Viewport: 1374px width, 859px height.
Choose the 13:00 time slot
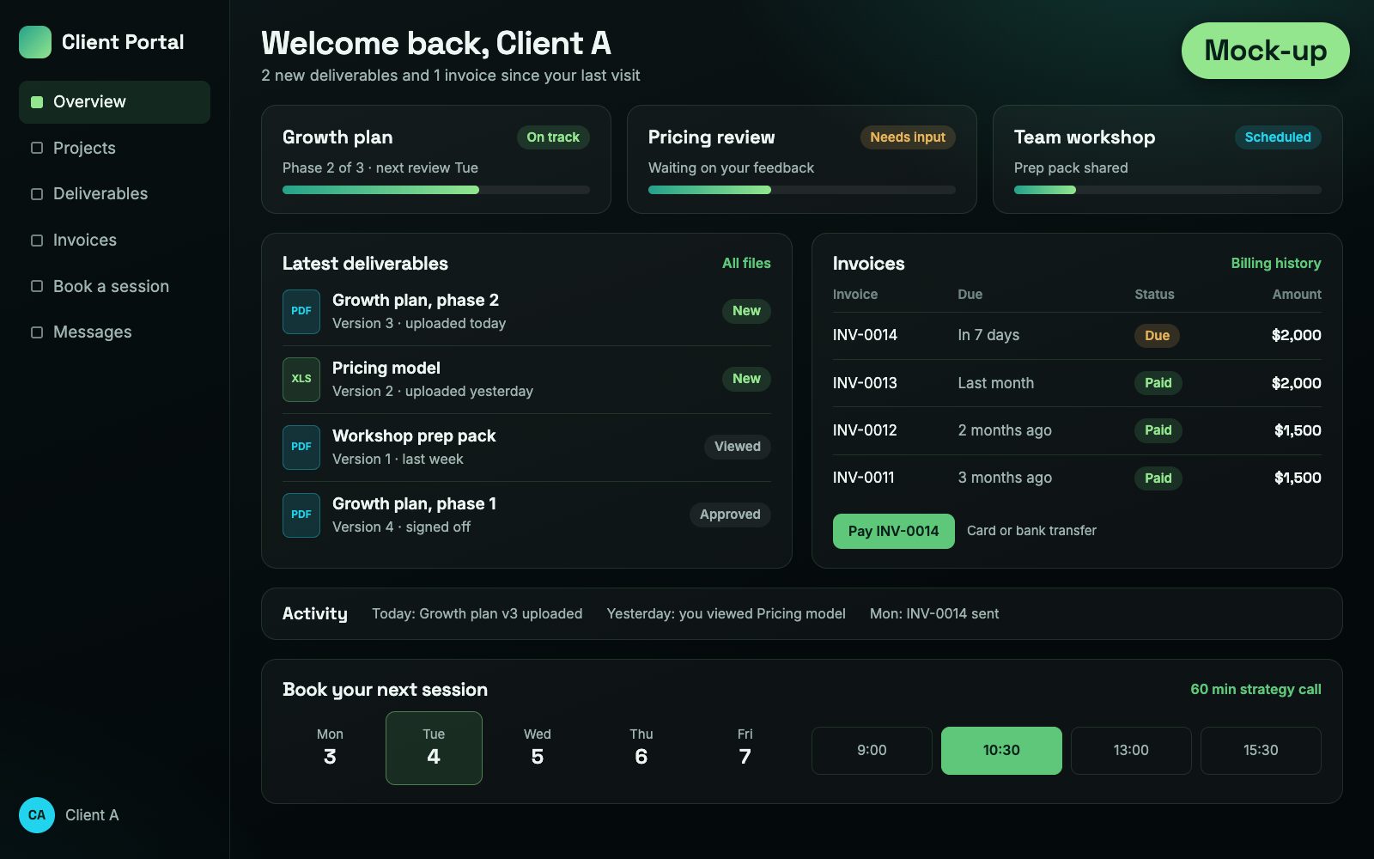pos(1131,751)
